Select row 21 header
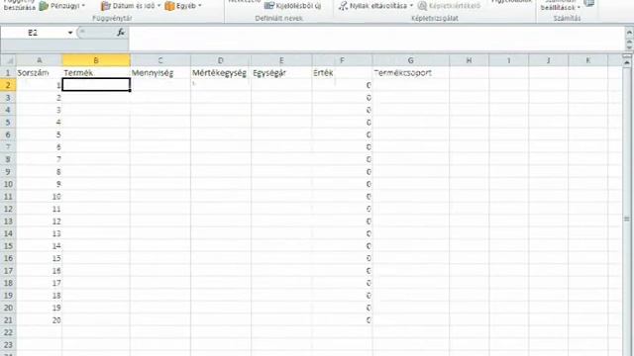This screenshot has height=356, width=634. pyautogui.click(x=8, y=320)
